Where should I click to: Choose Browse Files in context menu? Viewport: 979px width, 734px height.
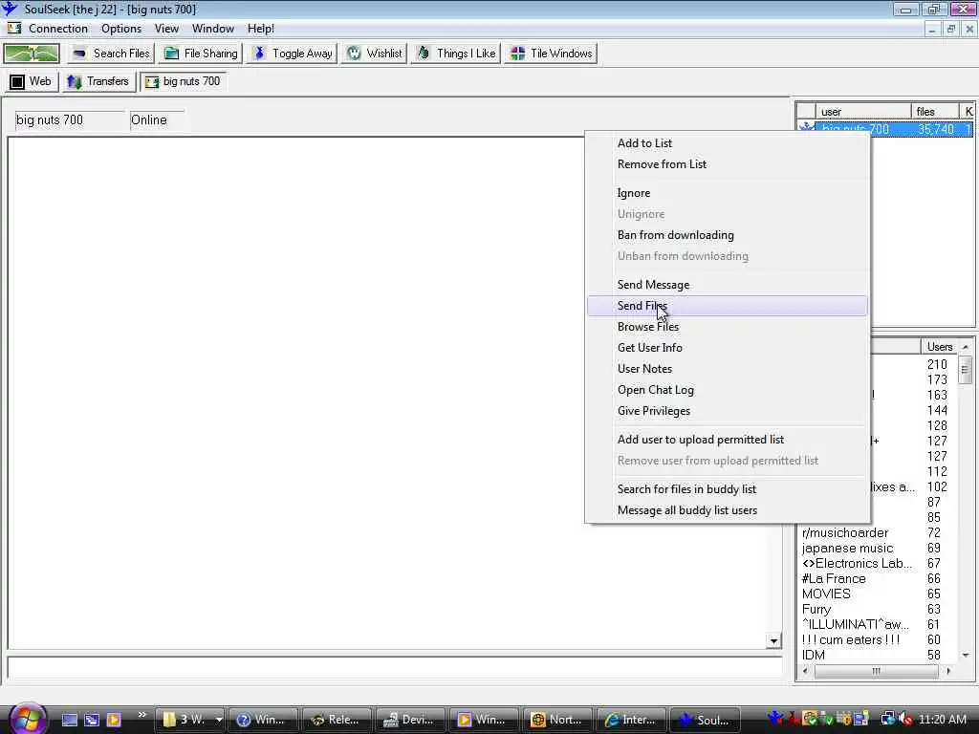click(x=728, y=327)
